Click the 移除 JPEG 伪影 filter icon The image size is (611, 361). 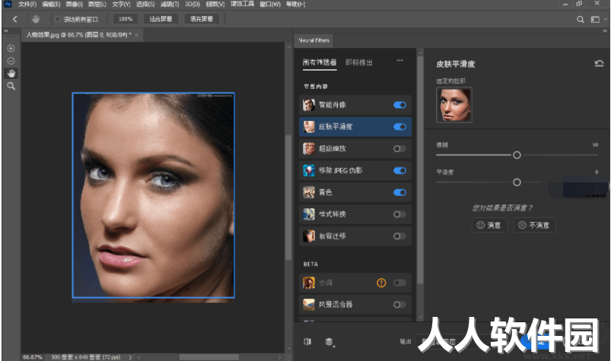pos(309,170)
